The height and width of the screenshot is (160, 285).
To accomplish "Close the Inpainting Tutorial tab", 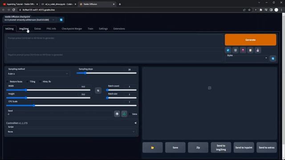I will tap(37, 4).
